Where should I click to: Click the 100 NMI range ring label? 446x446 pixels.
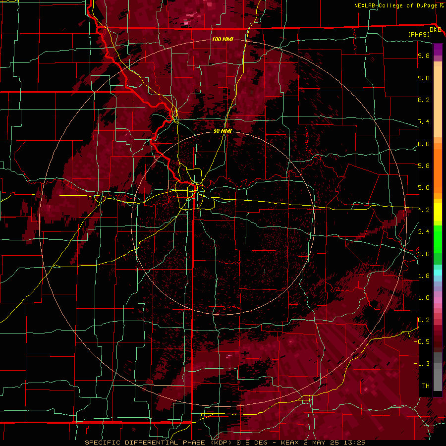pyautogui.click(x=223, y=39)
